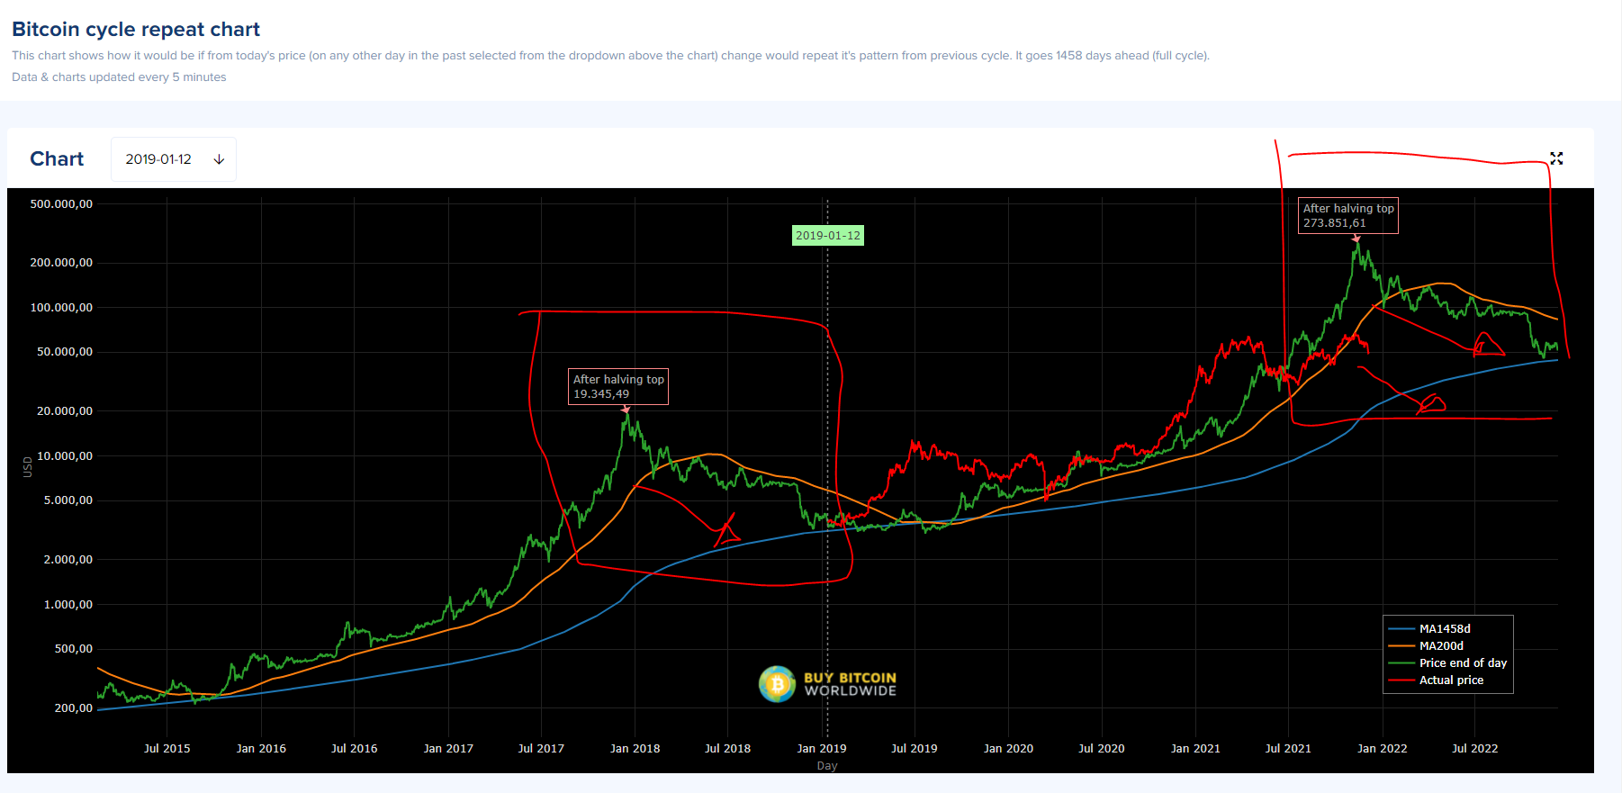Click the Jan 2022 x-axis label
This screenshot has height=793, width=1622.
click(x=1383, y=749)
